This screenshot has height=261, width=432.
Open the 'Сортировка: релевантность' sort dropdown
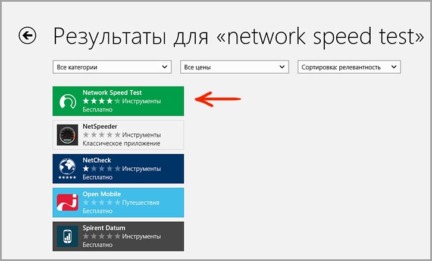(349, 67)
